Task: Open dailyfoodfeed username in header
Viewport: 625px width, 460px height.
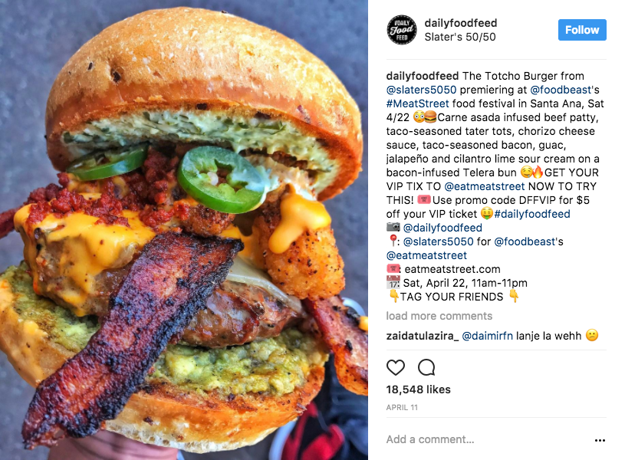Action: (x=460, y=23)
